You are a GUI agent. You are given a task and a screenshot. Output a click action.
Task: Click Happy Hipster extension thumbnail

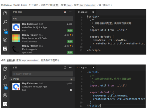[x=16, y=38]
